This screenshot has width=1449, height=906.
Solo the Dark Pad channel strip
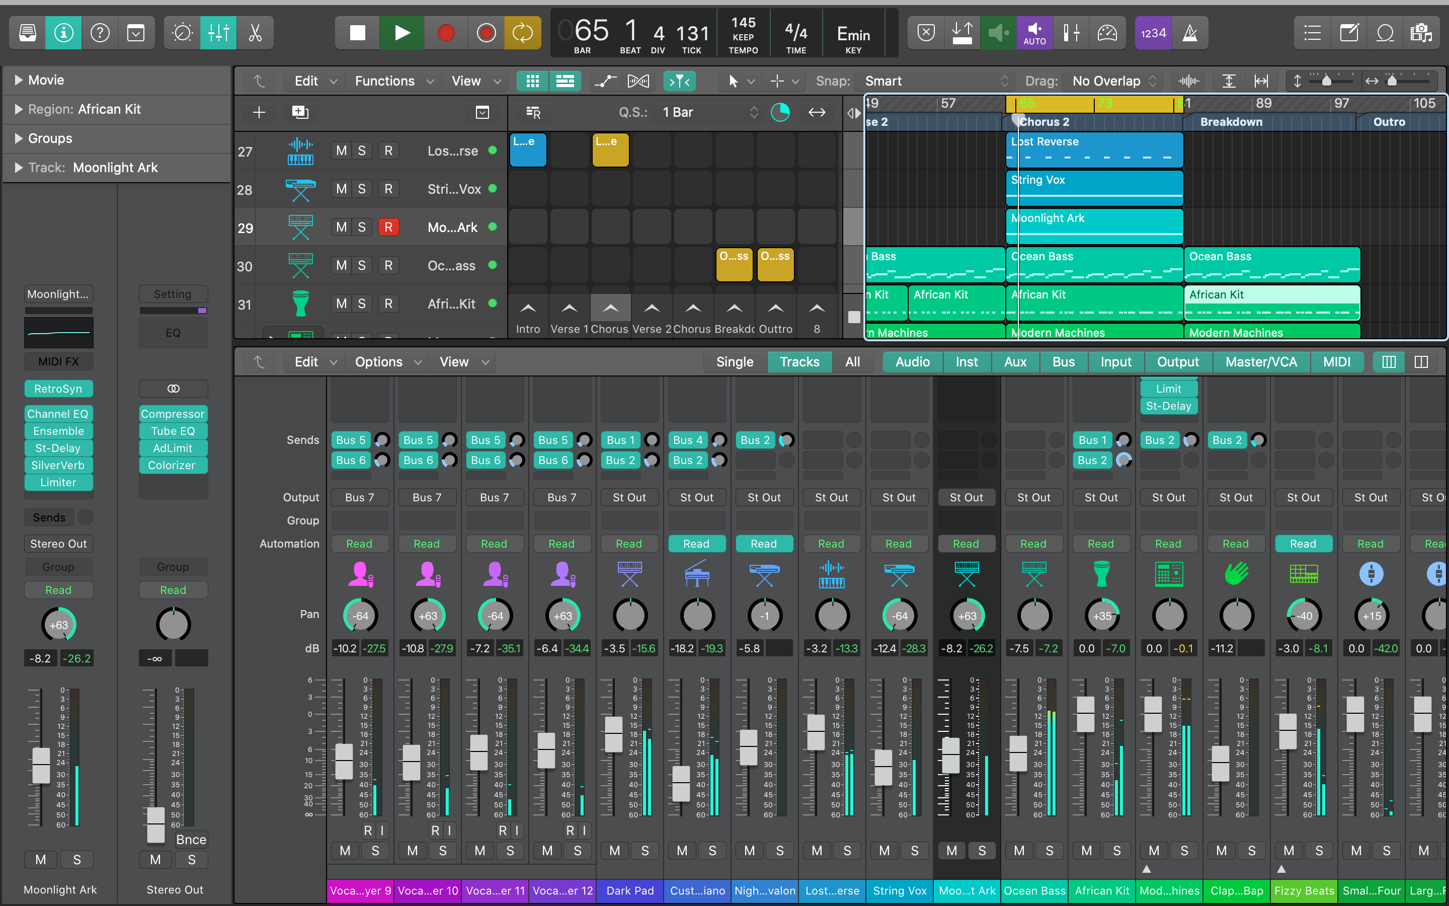pyautogui.click(x=645, y=850)
